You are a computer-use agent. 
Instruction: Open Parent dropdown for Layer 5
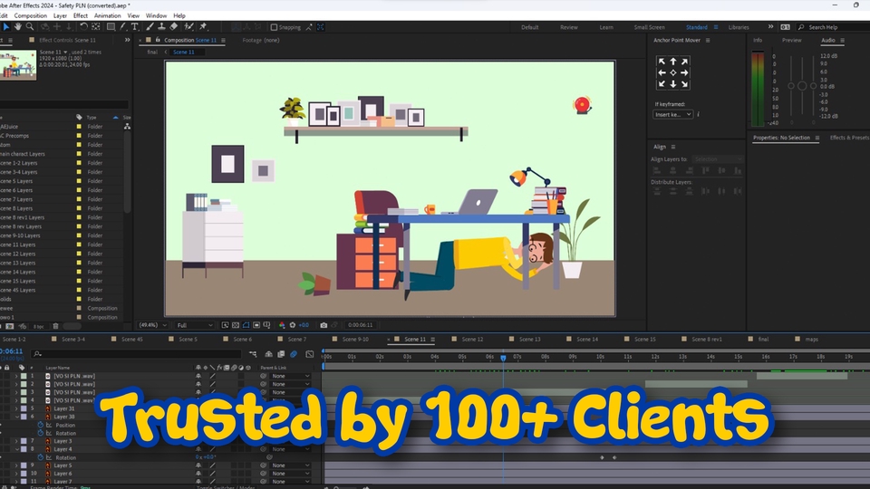[291, 465]
